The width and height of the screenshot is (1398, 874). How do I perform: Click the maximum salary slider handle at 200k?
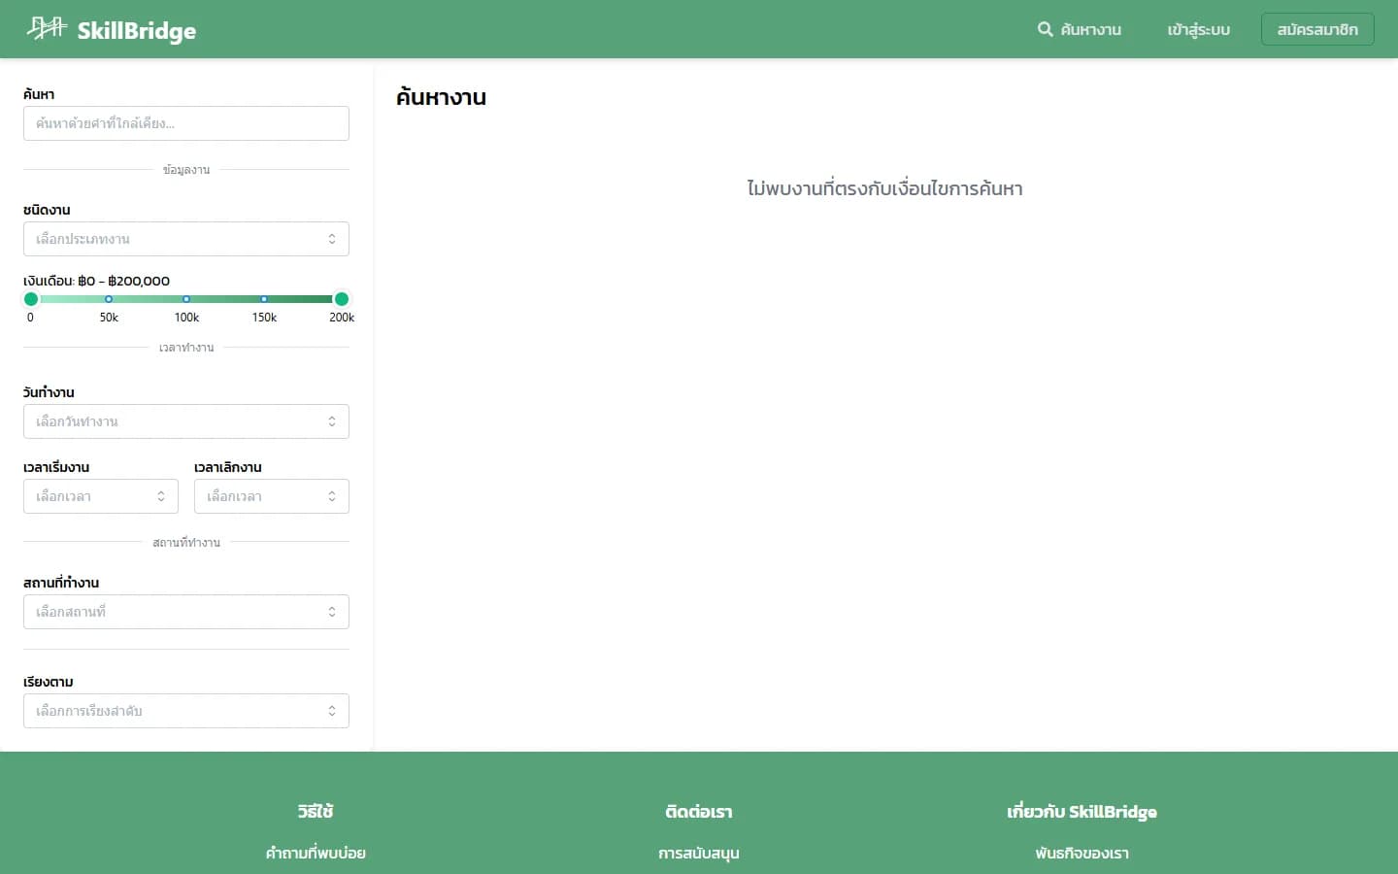[342, 299]
